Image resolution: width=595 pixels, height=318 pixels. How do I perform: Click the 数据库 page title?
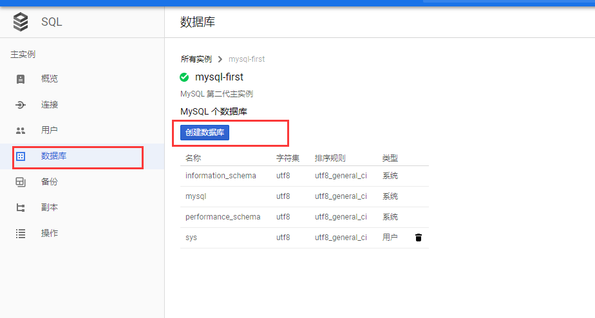point(197,22)
